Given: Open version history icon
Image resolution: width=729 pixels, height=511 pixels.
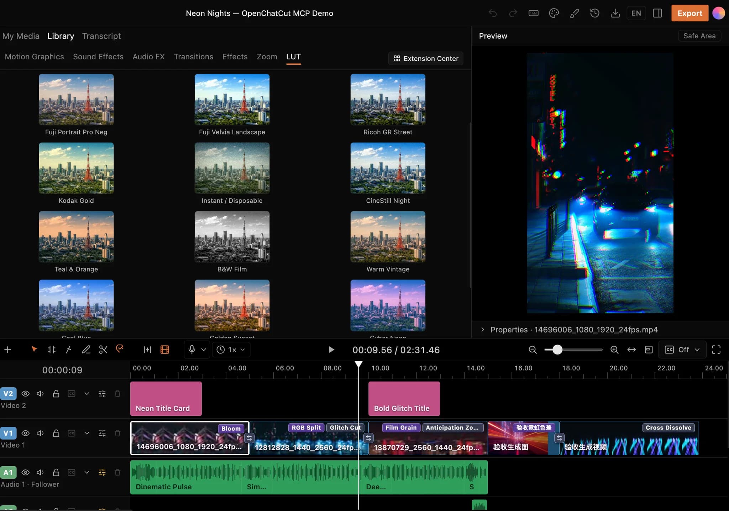Looking at the screenshot, I should coord(595,13).
